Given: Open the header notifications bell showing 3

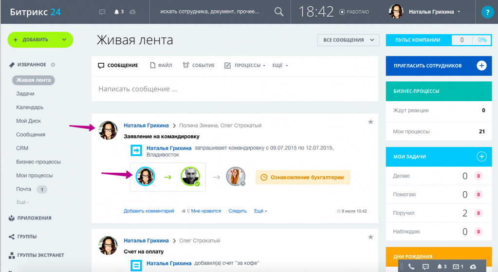Looking at the screenshot, I should (x=119, y=12).
